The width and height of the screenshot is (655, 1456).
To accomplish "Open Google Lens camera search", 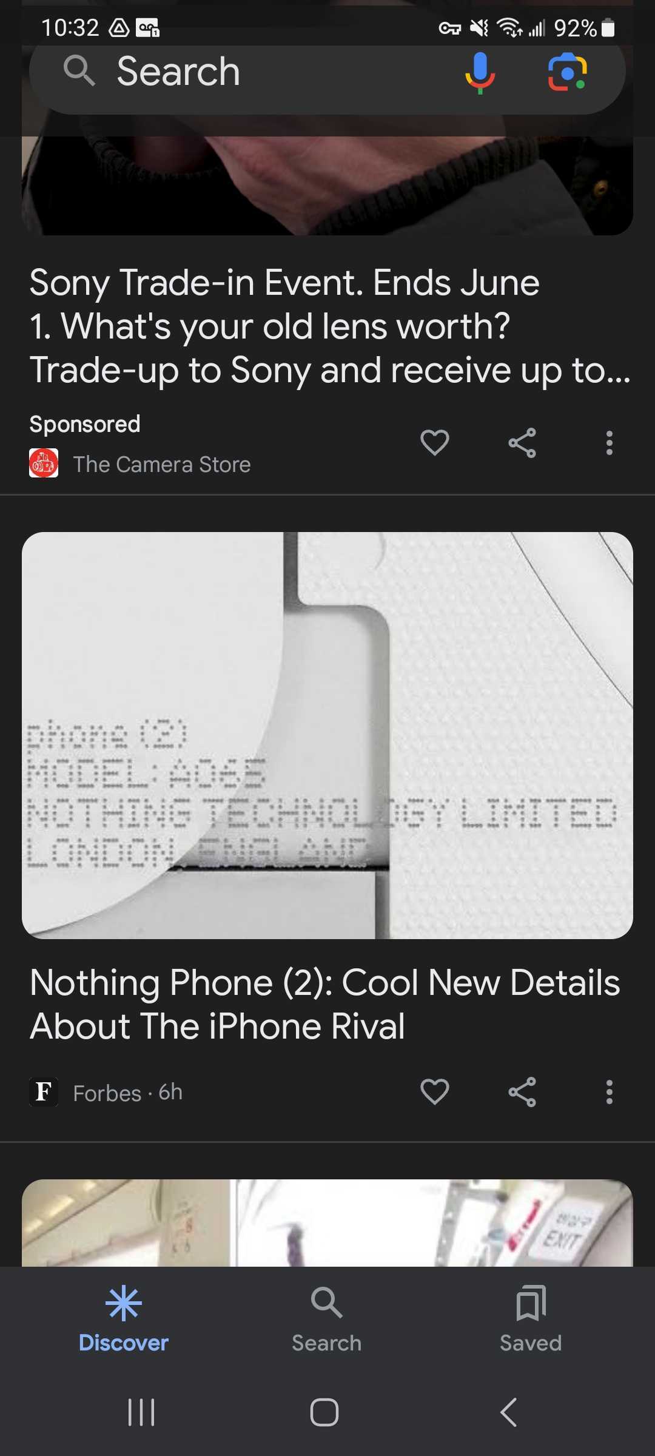I will (567, 73).
